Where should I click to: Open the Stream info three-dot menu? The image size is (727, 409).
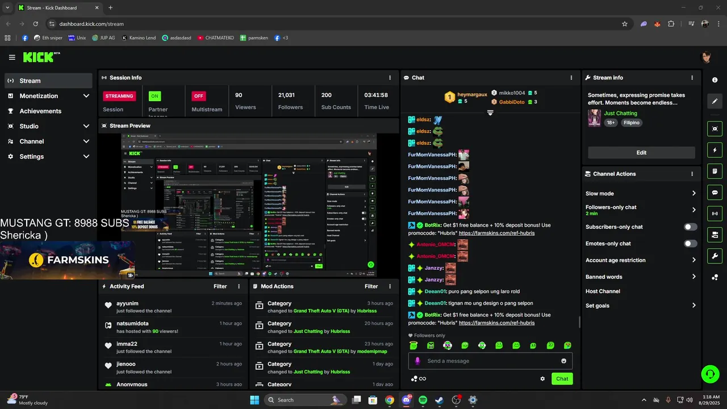coord(692,78)
